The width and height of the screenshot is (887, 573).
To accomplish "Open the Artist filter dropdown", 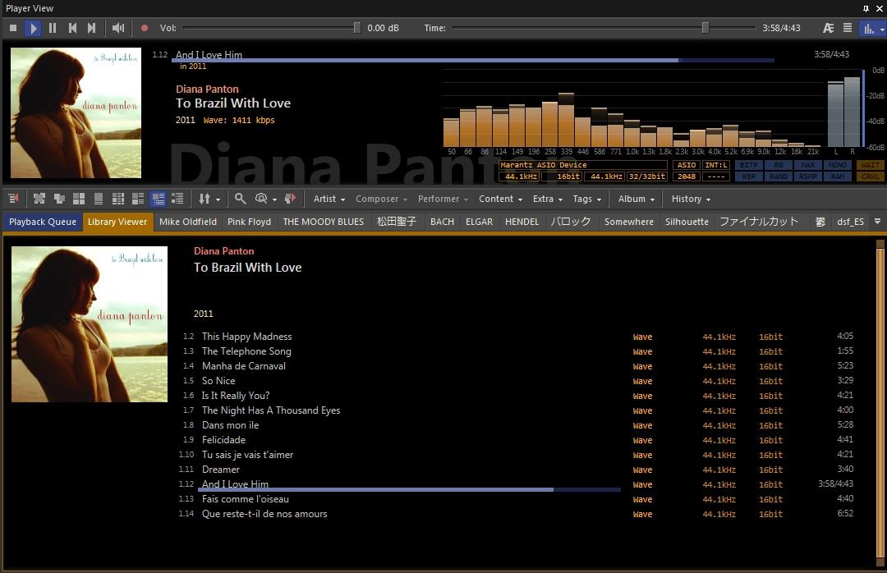I will pyautogui.click(x=329, y=199).
